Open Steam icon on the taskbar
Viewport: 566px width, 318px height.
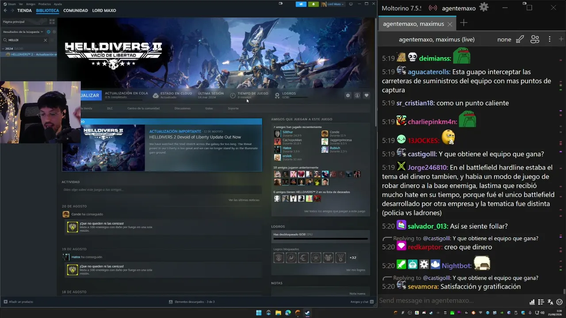(307, 313)
